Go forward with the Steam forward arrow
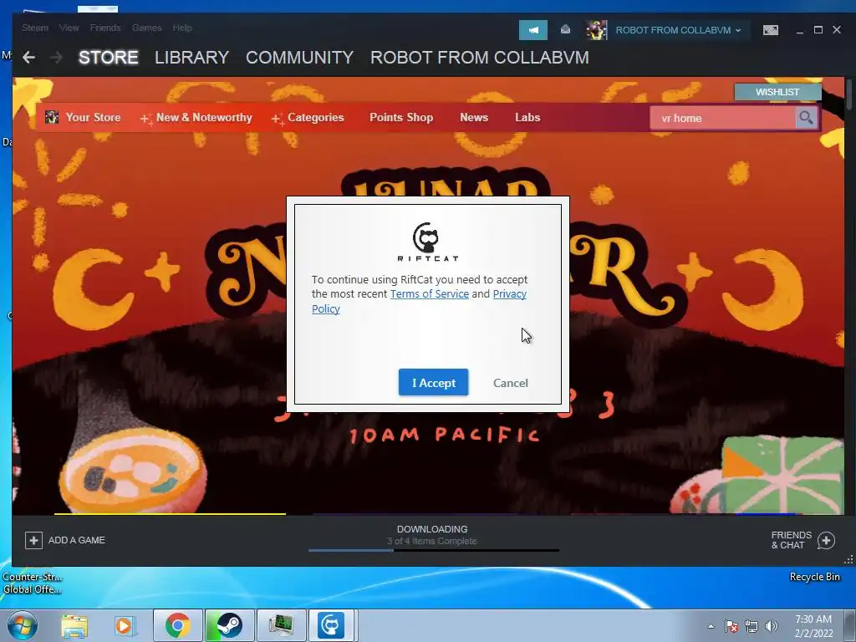The height and width of the screenshot is (642, 856). click(x=56, y=57)
